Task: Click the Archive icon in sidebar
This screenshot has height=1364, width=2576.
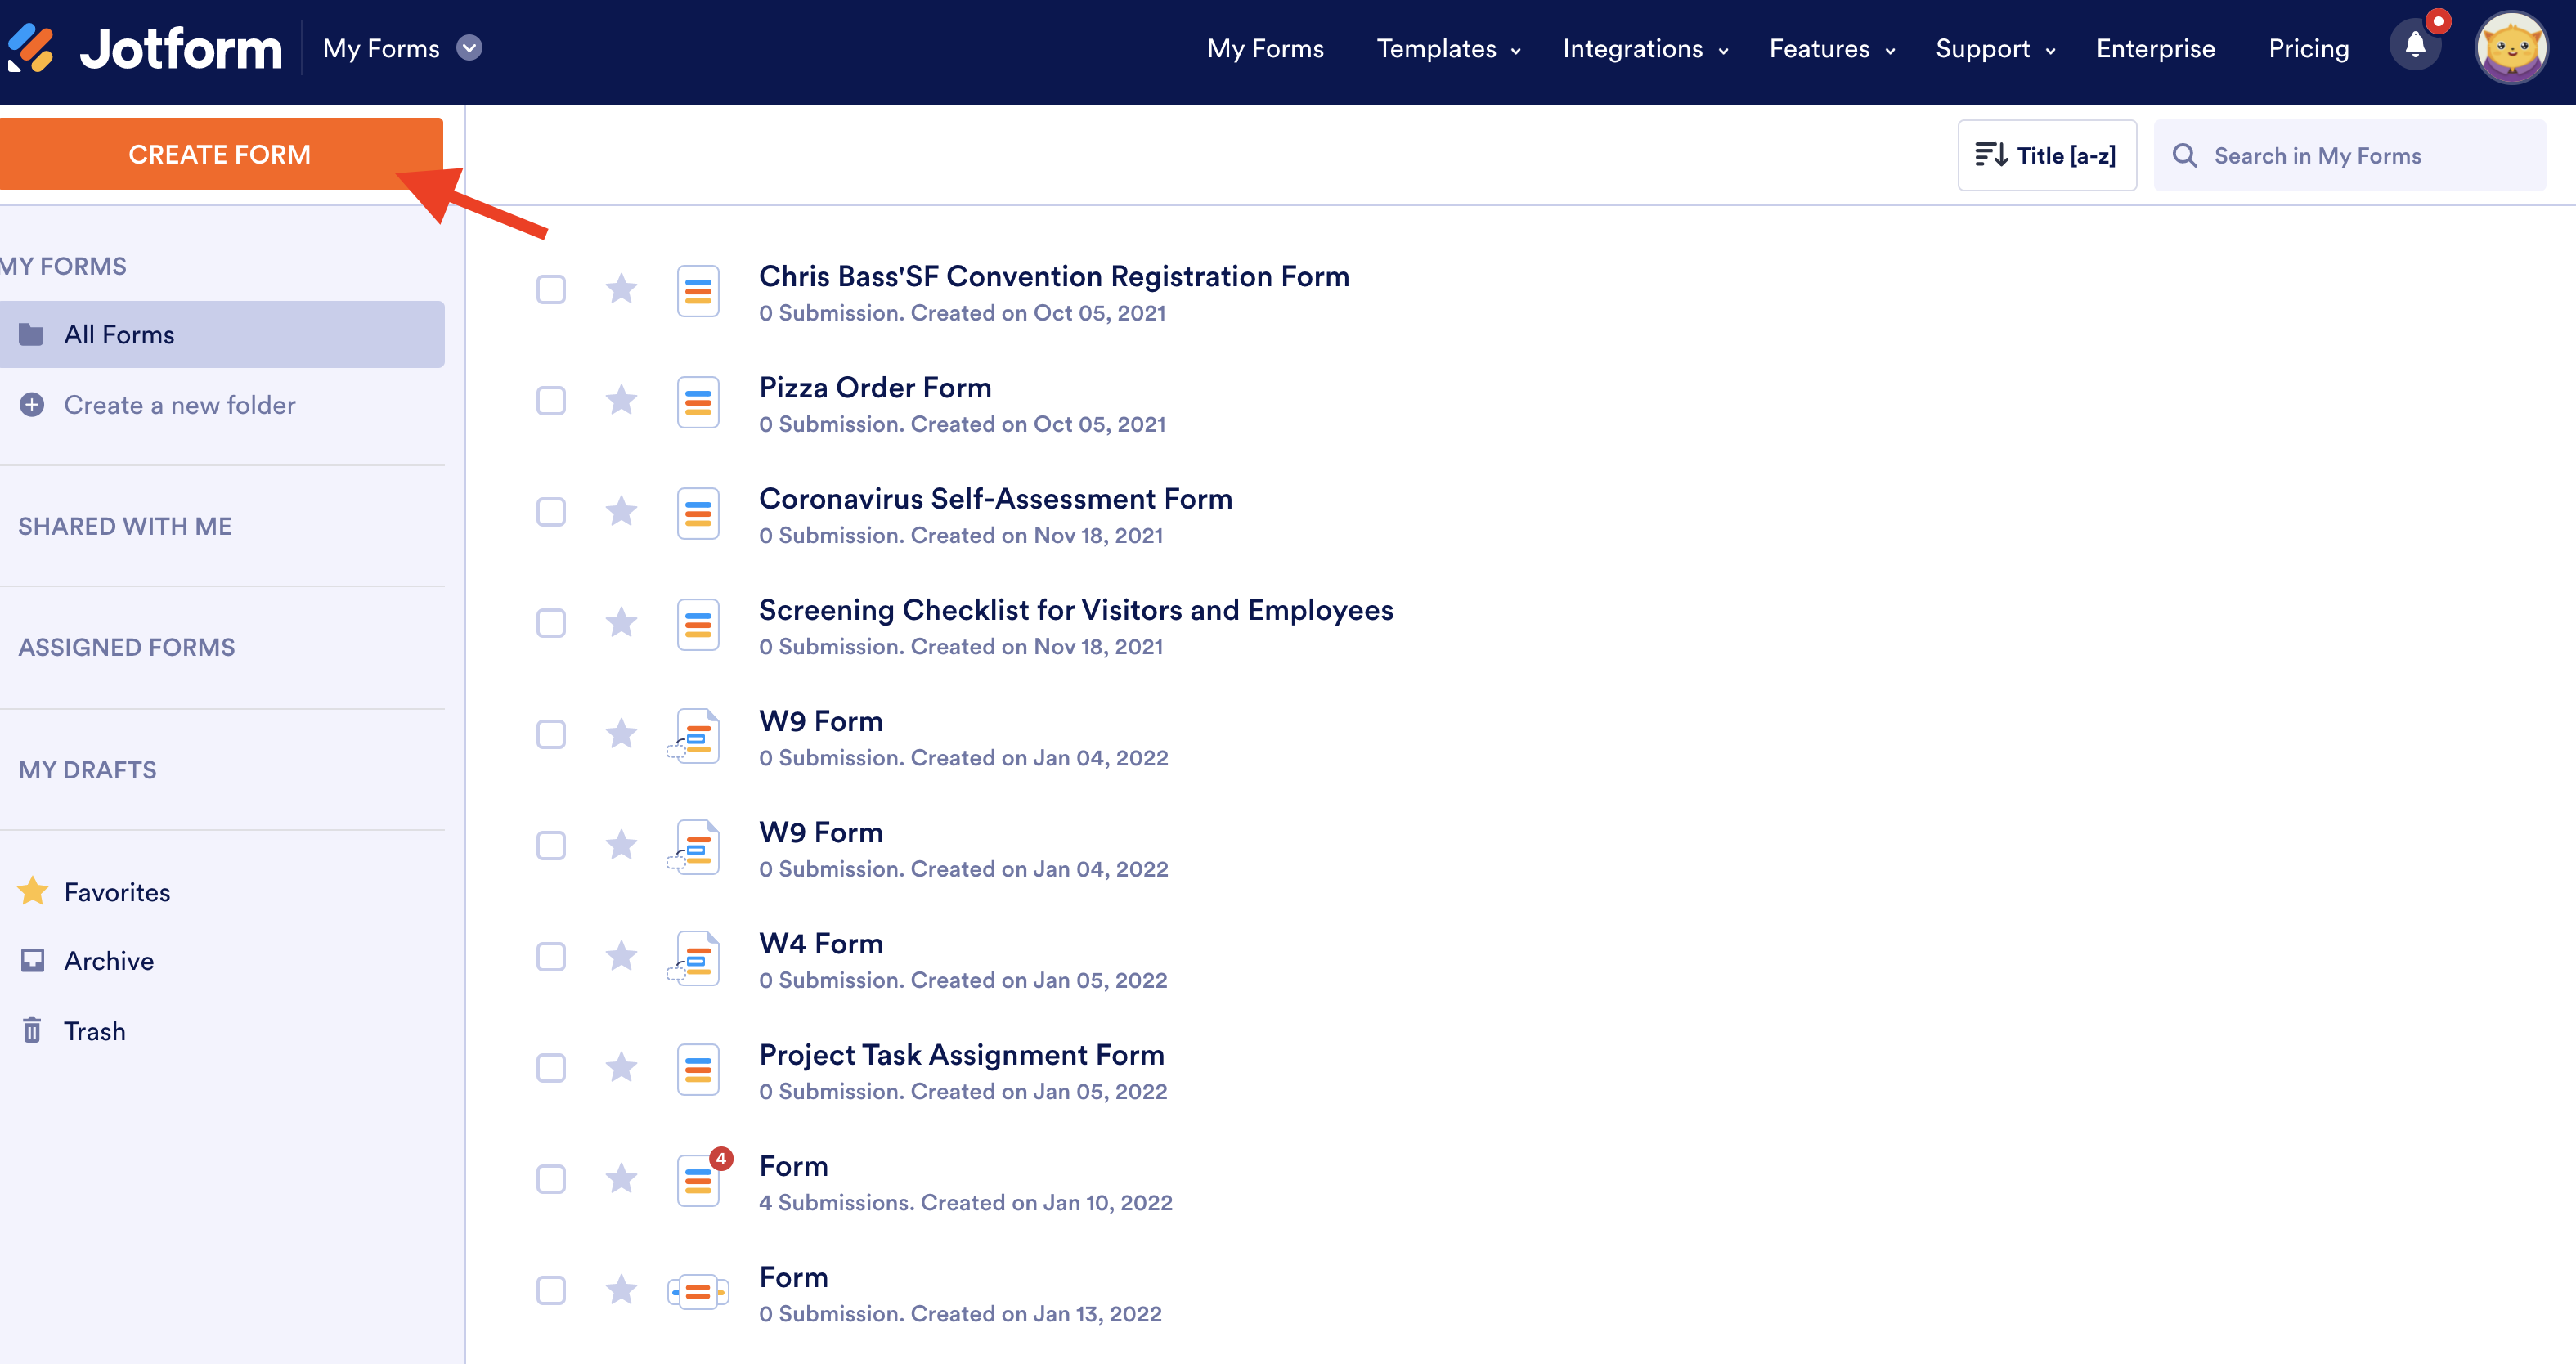Action: [32, 961]
